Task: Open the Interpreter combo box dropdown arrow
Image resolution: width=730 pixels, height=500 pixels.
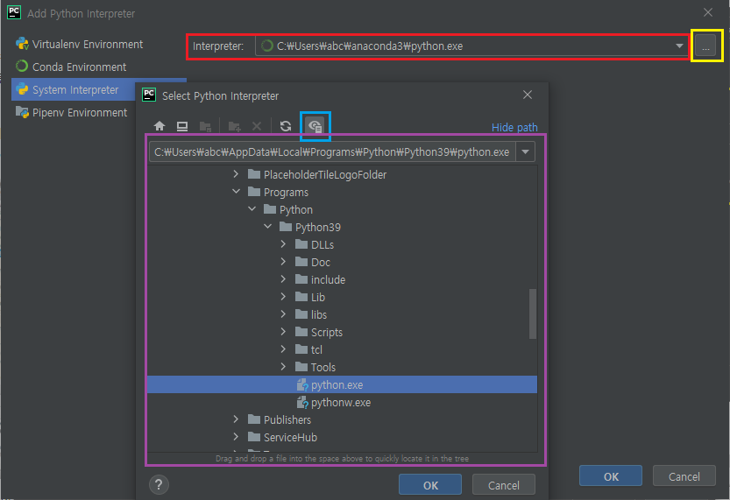Action: pos(679,46)
